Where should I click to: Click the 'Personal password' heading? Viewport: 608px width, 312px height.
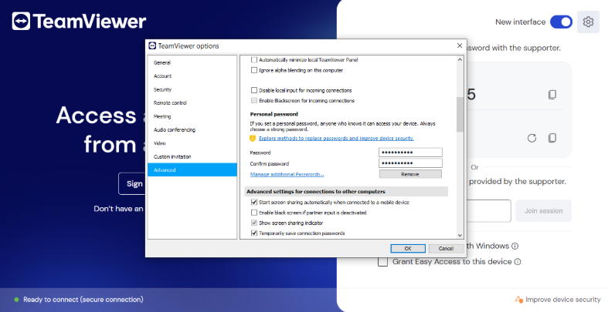point(273,115)
